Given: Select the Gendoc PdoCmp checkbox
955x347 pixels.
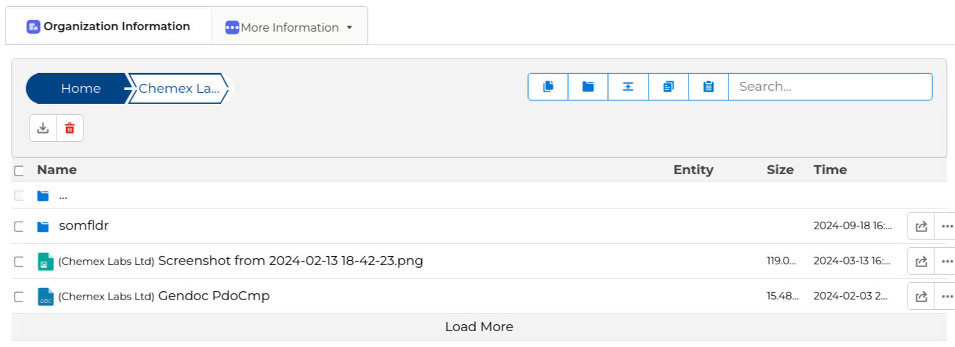Looking at the screenshot, I should pyautogui.click(x=19, y=297).
